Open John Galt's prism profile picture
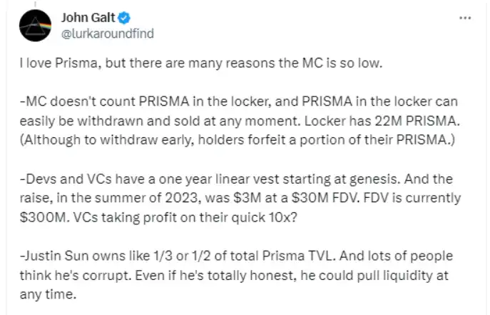This screenshot has width=490, height=315. coord(34,27)
